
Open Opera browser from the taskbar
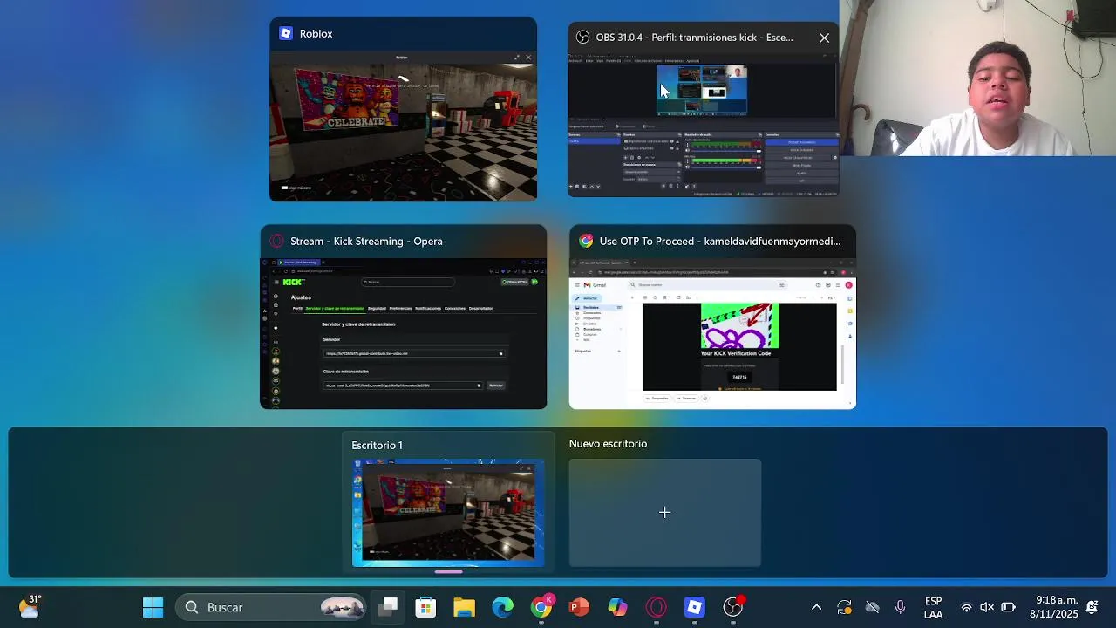coord(657,607)
